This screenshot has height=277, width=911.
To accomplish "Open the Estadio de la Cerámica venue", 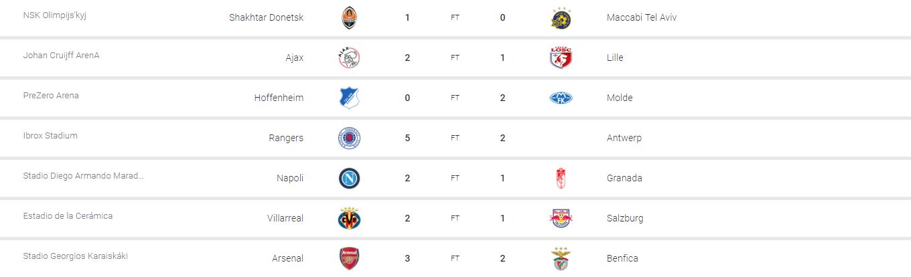I will click(68, 216).
